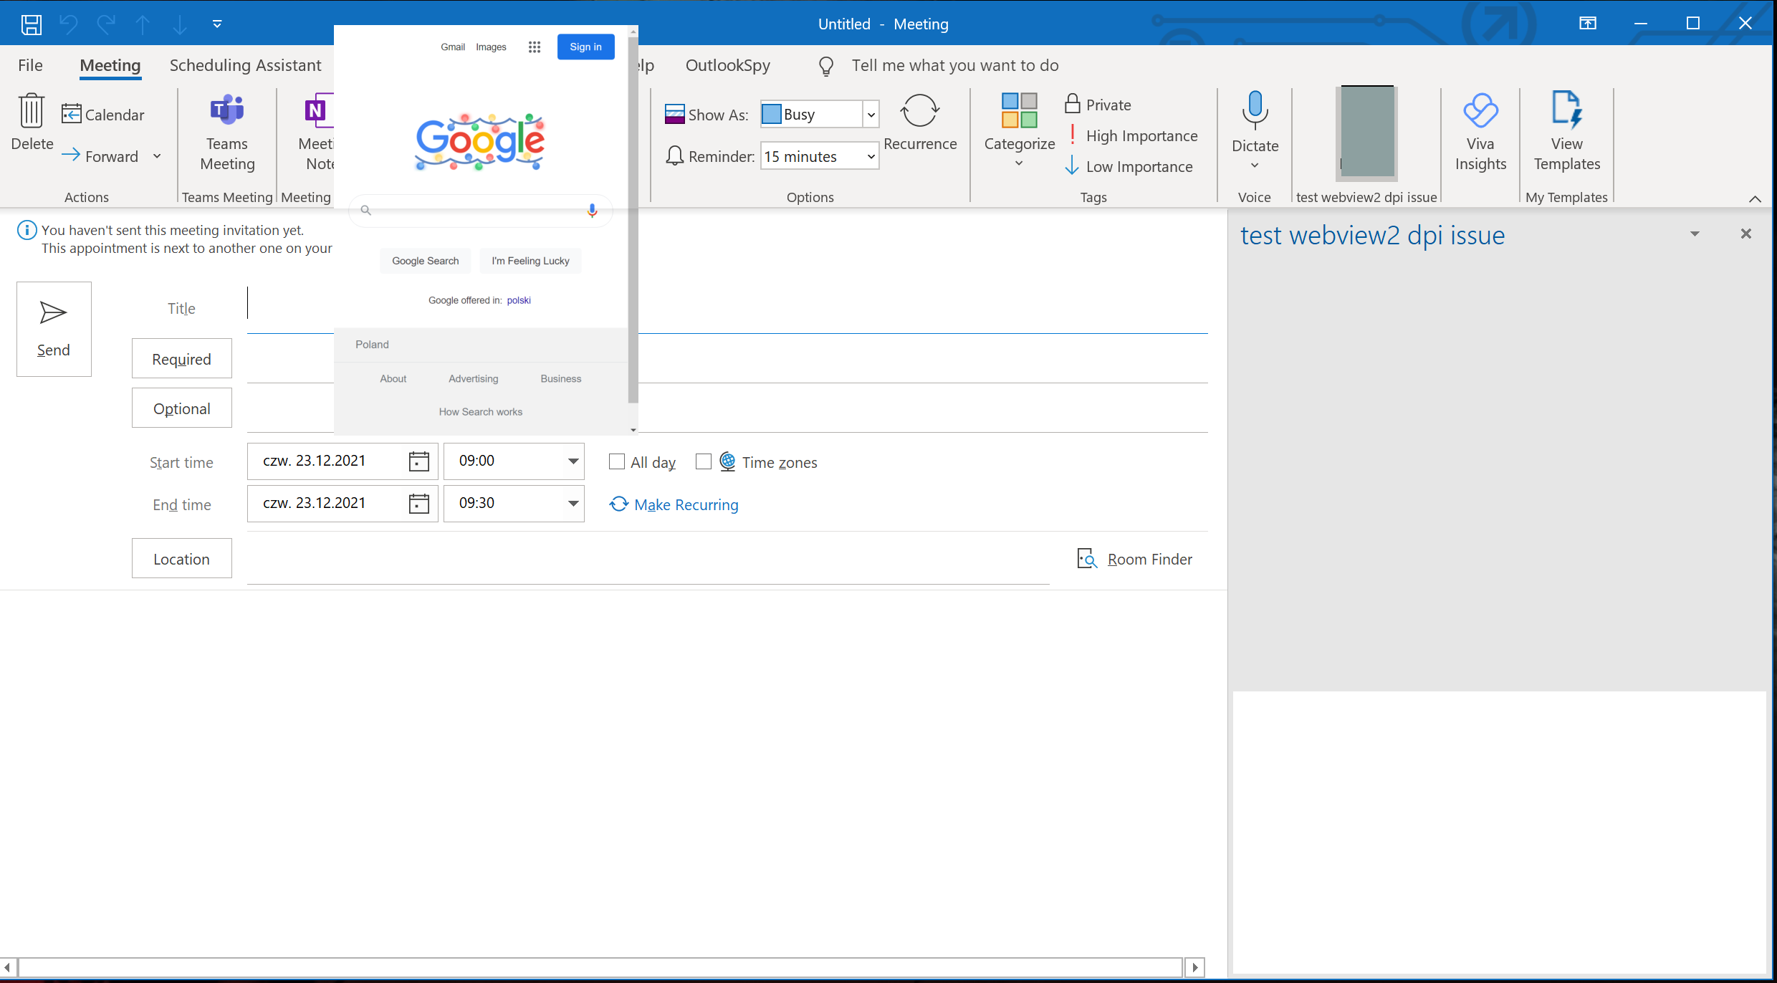Click the Forward arrow button
Viewport: 1777px width, 983px height.
click(100, 156)
